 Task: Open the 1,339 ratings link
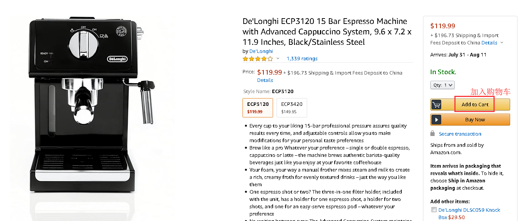302,59
